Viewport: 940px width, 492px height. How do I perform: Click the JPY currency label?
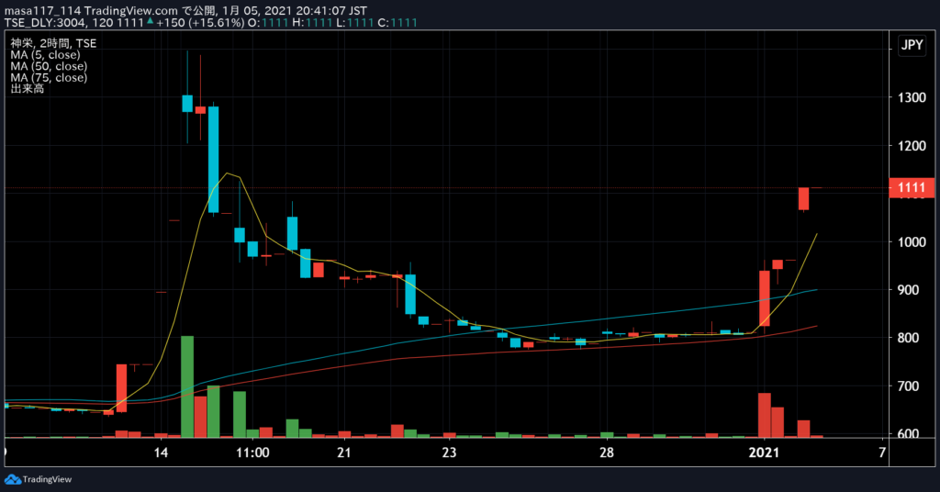click(x=912, y=45)
